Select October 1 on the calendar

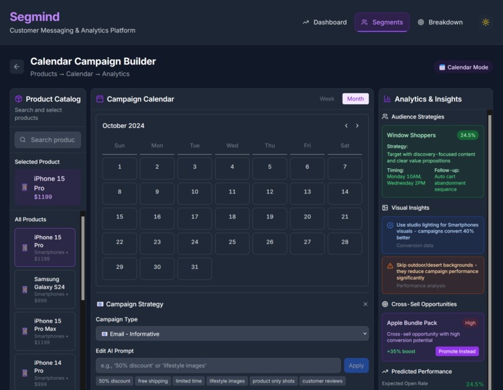tap(120, 168)
